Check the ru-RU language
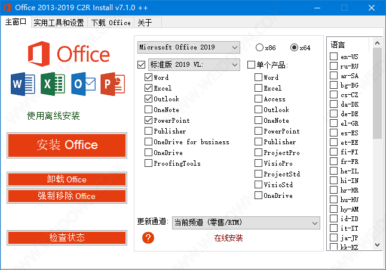Viewport: 386px width, 270px height. [334, 66]
